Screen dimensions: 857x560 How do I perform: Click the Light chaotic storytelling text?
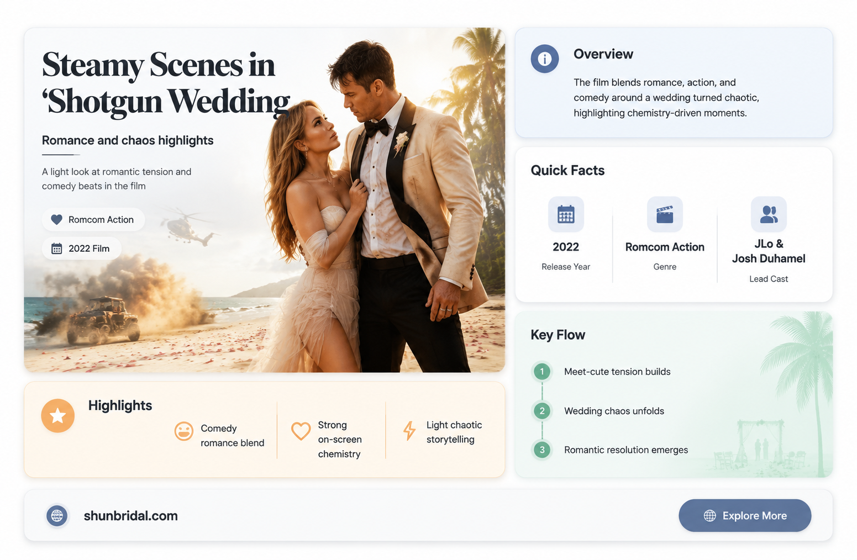pyautogui.click(x=454, y=432)
